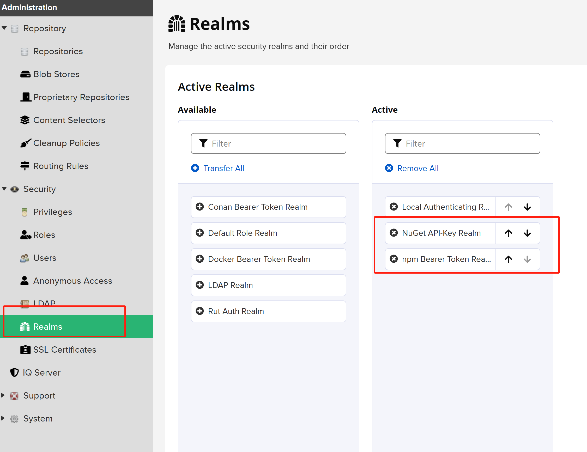Go to Proprietary Repositories

click(x=81, y=97)
